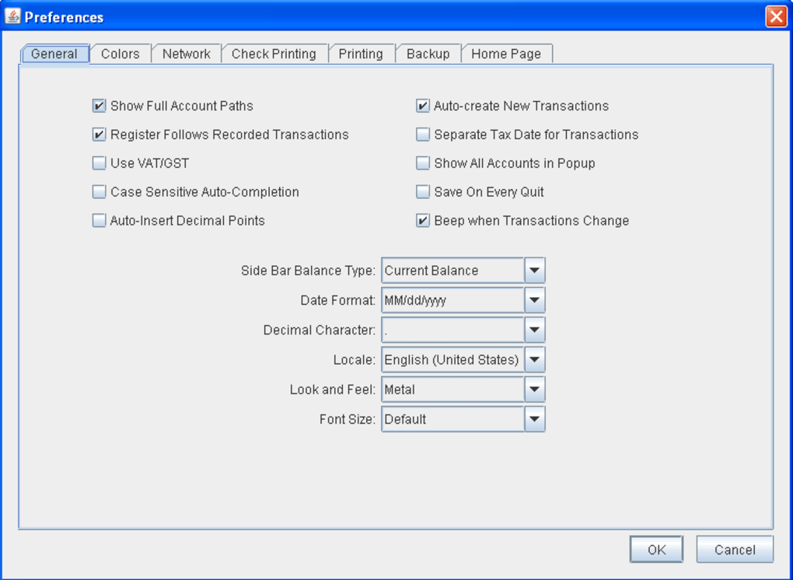The height and width of the screenshot is (580, 793).
Task: Disable Show Full Account Paths checkbox
Action: pyautogui.click(x=99, y=106)
